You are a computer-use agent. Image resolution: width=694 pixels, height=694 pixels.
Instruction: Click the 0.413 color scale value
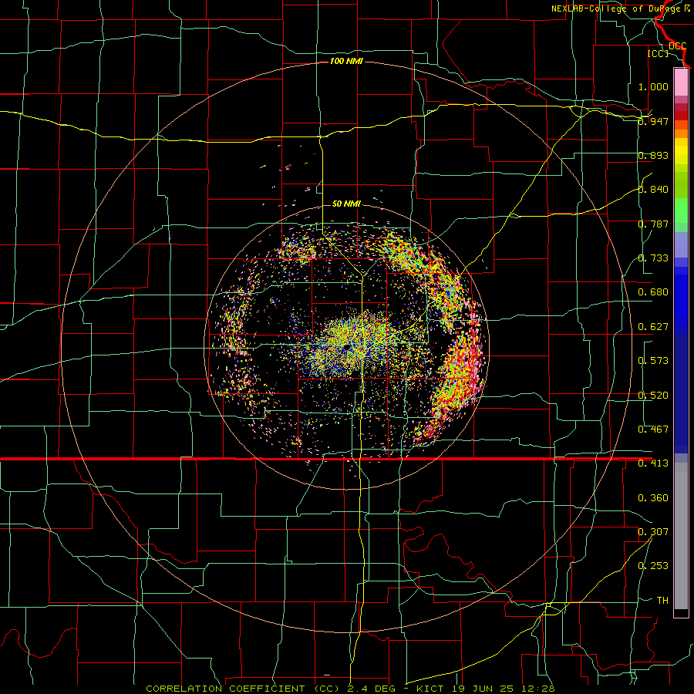pyautogui.click(x=653, y=463)
